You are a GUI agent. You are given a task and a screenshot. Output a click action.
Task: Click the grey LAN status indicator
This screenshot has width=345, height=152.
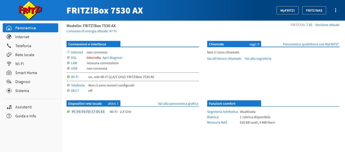(x=68, y=63)
